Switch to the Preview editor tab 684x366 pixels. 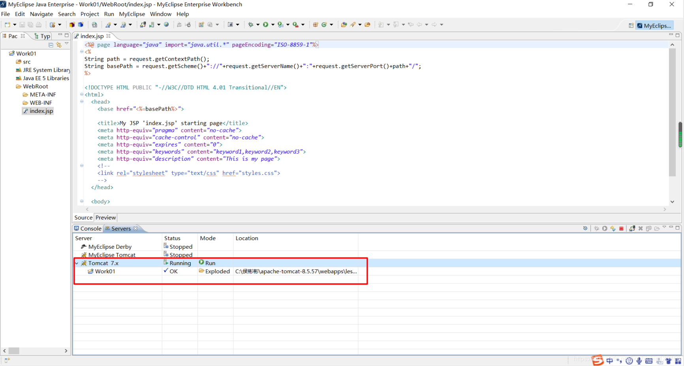pyautogui.click(x=106, y=218)
